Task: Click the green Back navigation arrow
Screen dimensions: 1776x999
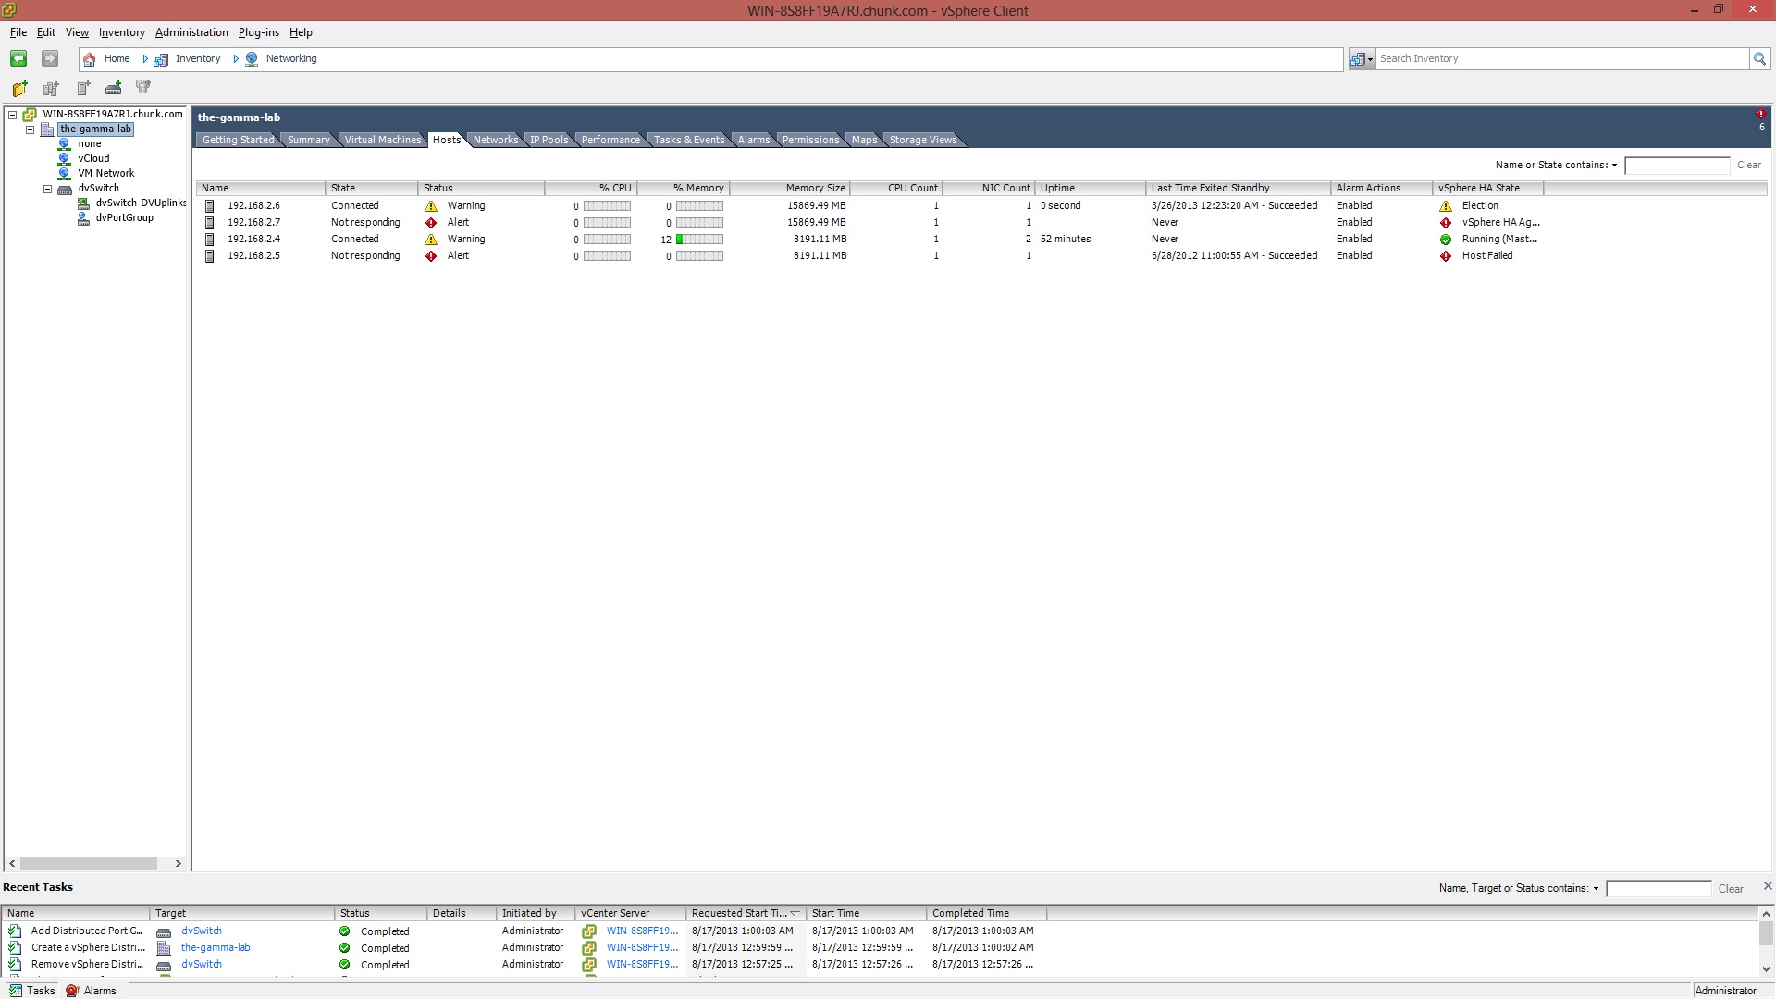Action: point(18,58)
